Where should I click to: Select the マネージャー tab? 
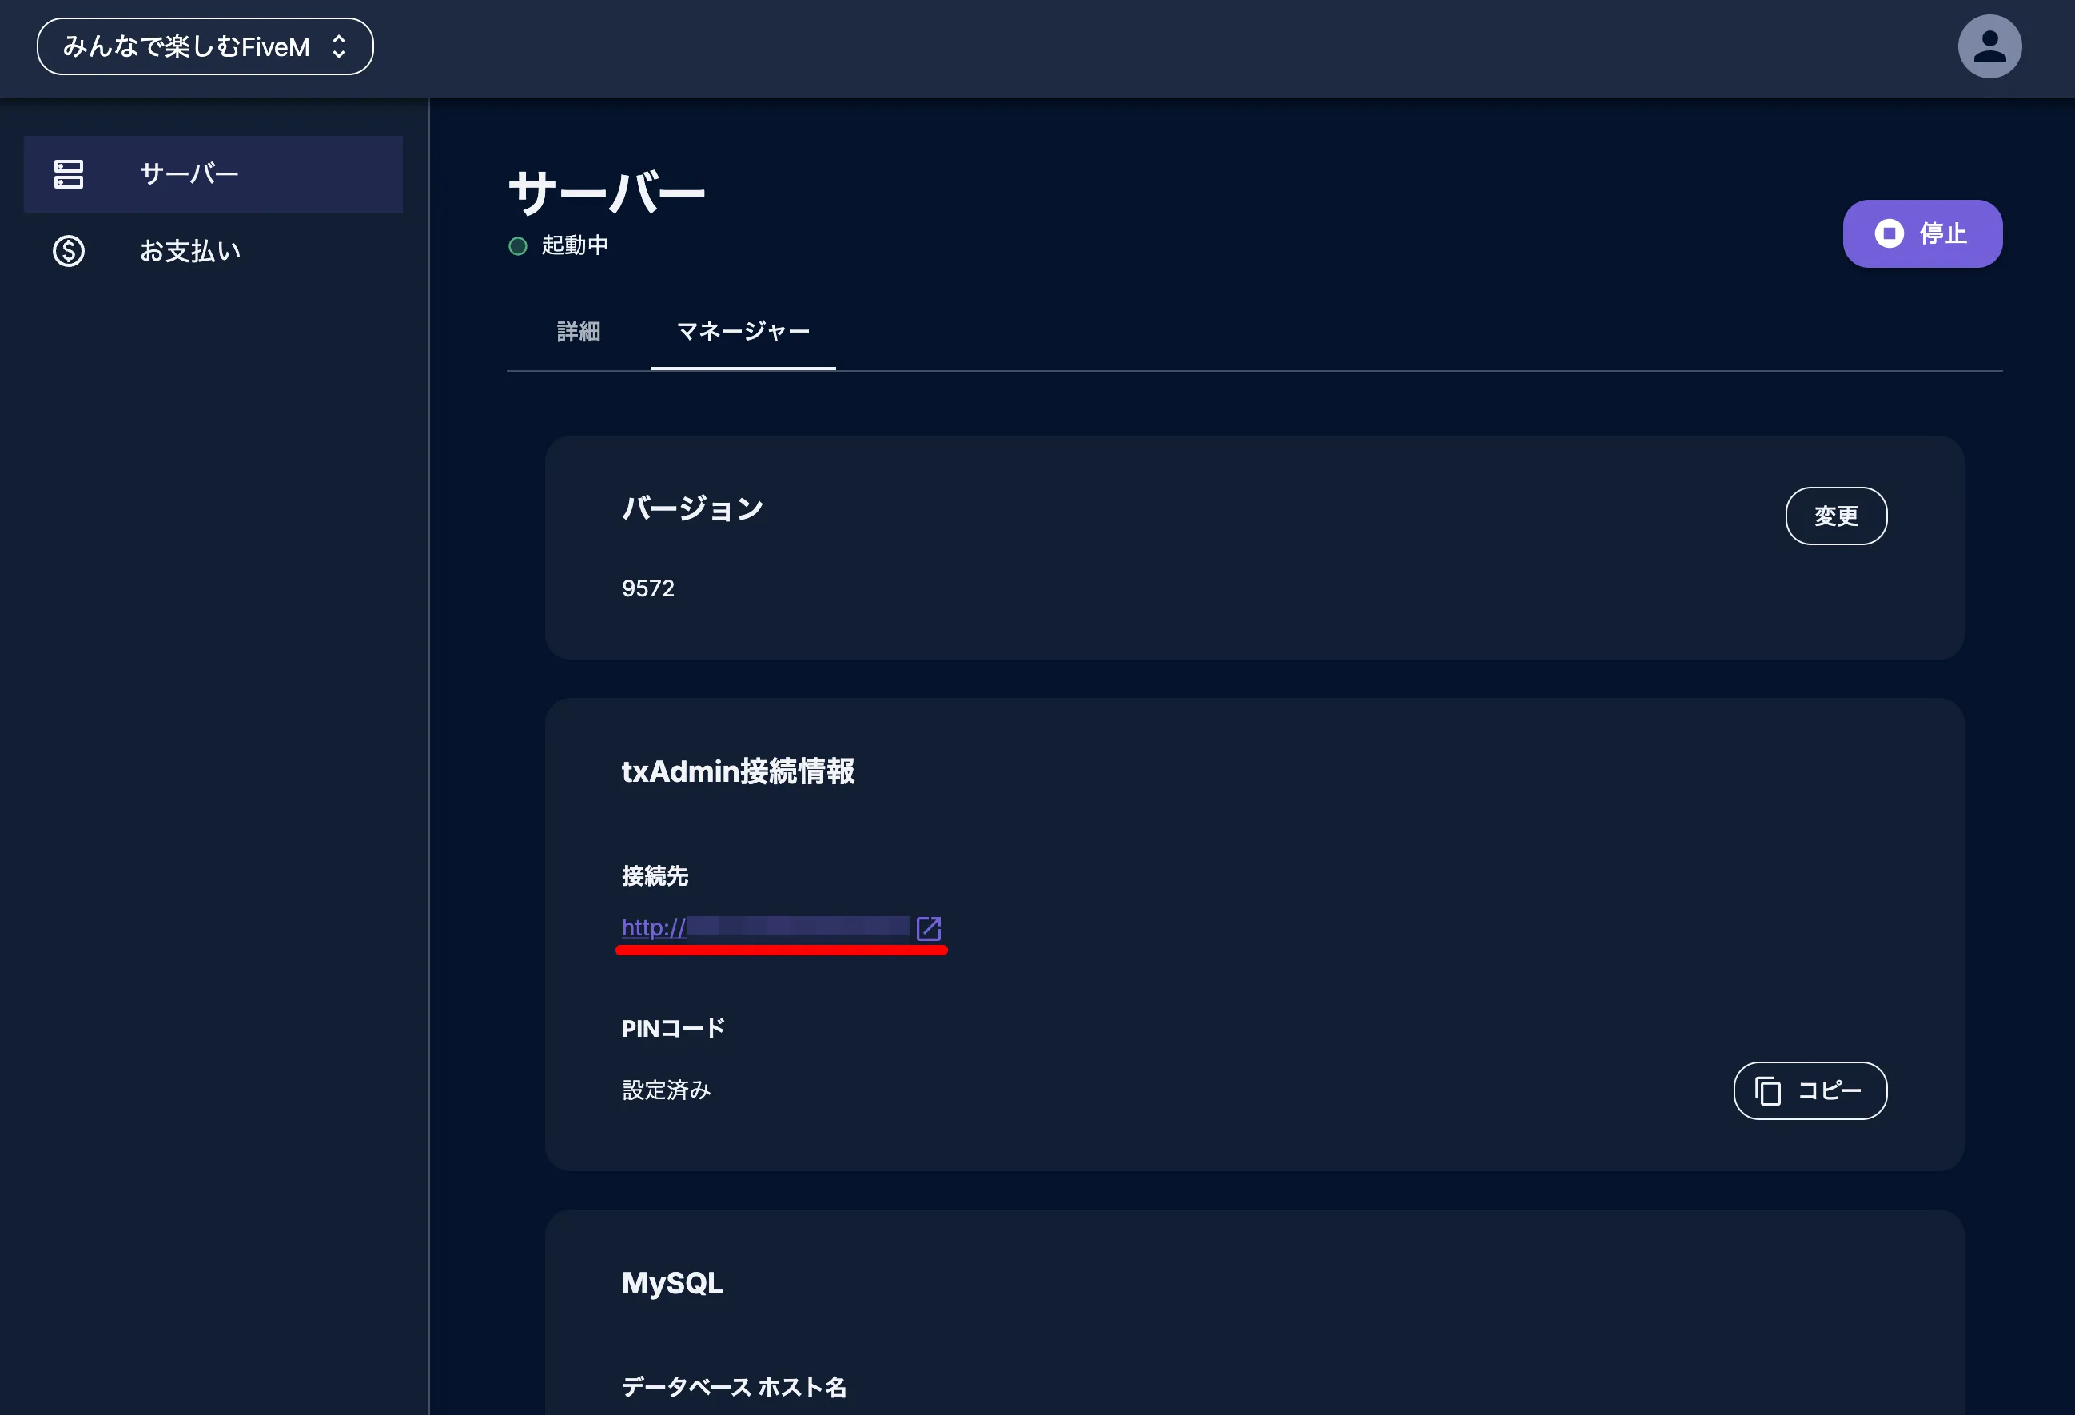[743, 331]
